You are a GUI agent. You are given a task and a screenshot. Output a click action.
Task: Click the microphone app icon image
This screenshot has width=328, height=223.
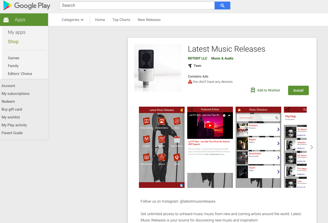[x=158, y=68]
